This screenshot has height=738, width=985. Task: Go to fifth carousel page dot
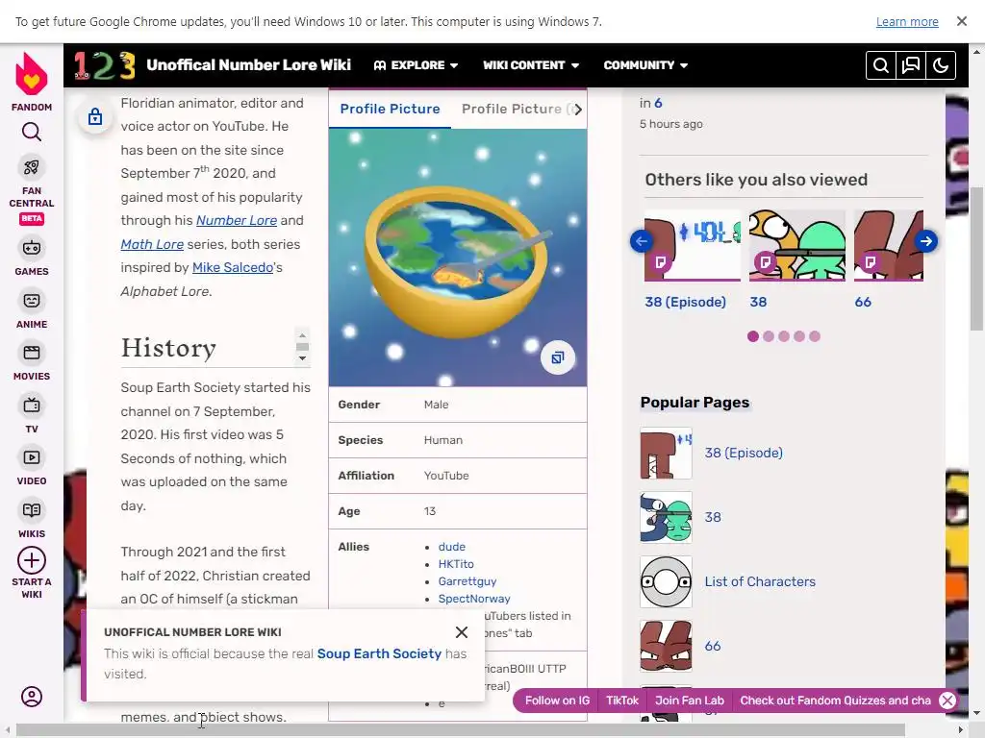[815, 336]
